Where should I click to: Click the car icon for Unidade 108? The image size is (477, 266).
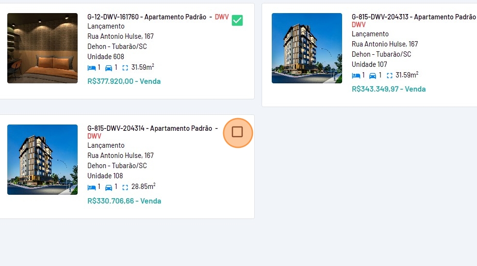(x=109, y=187)
